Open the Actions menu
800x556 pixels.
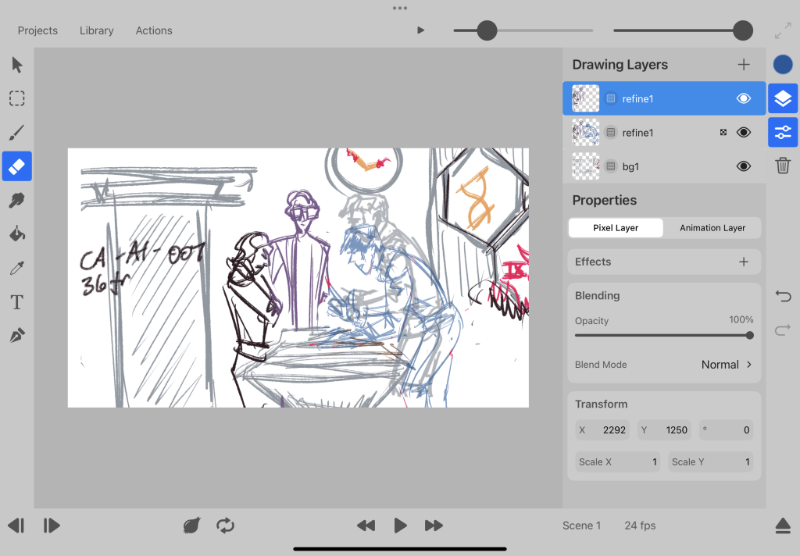153,30
